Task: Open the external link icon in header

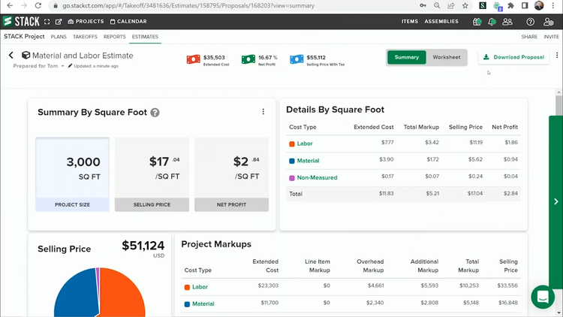Action: (x=59, y=22)
